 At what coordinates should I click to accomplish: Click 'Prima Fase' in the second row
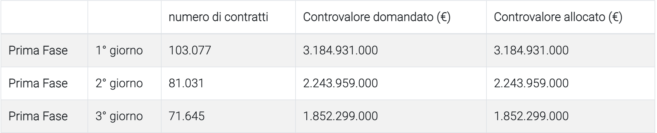click(x=38, y=83)
